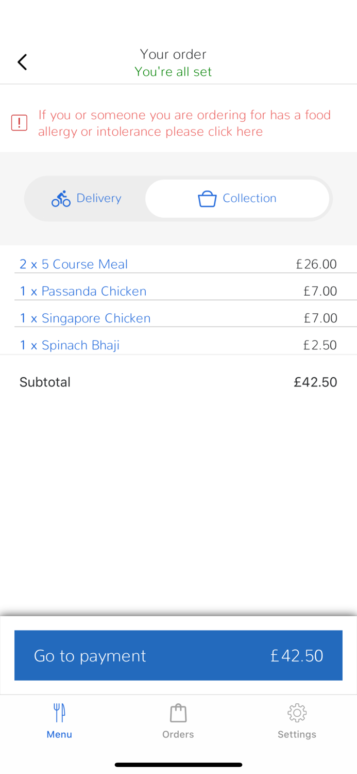Viewport: 357px width, 774px height.
Task: Select the Singapore Chicken order item
Action: click(84, 318)
